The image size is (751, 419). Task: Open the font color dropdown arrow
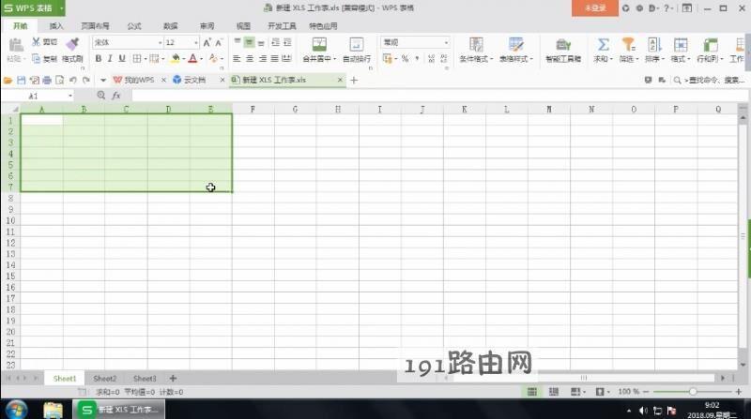coord(201,59)
